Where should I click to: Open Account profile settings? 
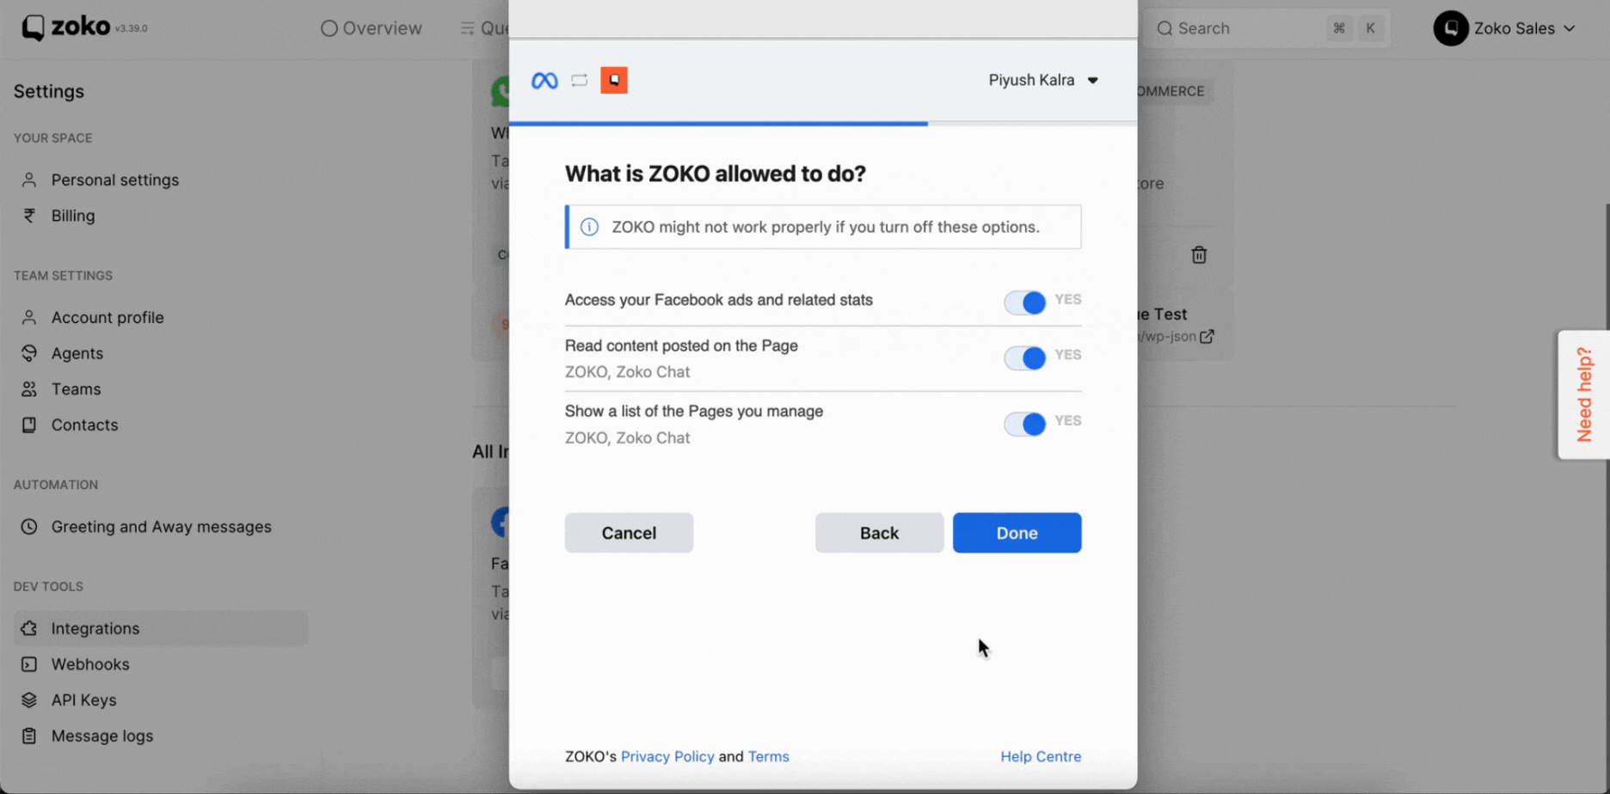[107, 317]
